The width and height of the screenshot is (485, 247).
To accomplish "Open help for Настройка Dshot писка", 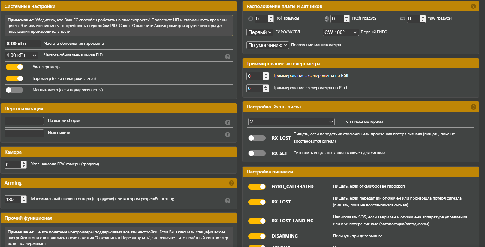I will point(474,107).
